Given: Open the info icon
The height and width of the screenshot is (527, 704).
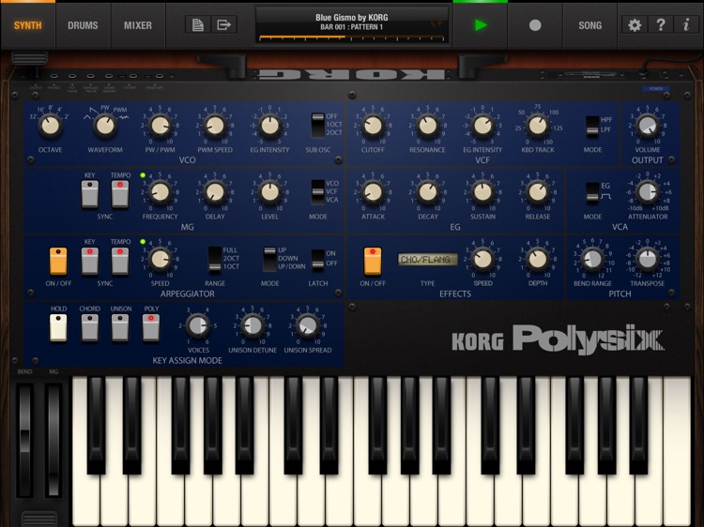Looking at the screenshot, I should (686, 24).
